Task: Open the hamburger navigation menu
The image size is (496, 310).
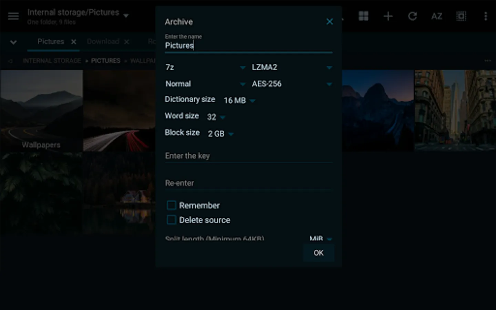Action: 13,16
